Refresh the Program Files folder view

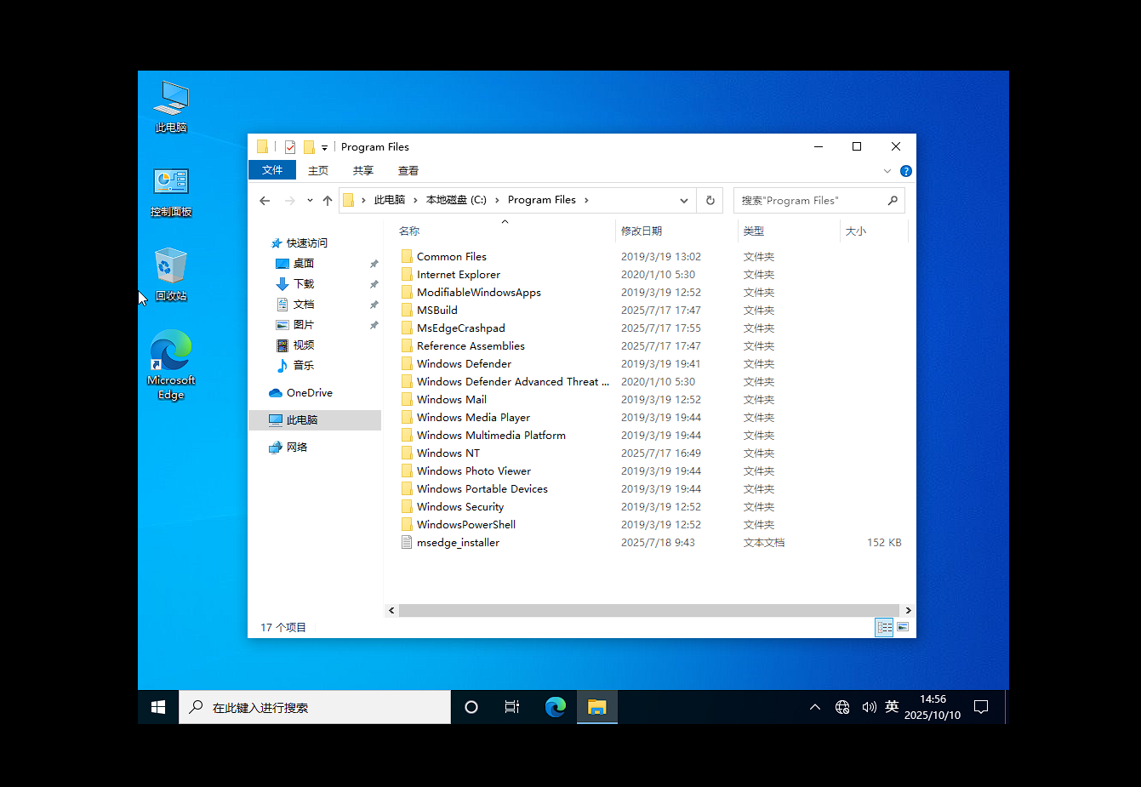[x=710, y=201]
